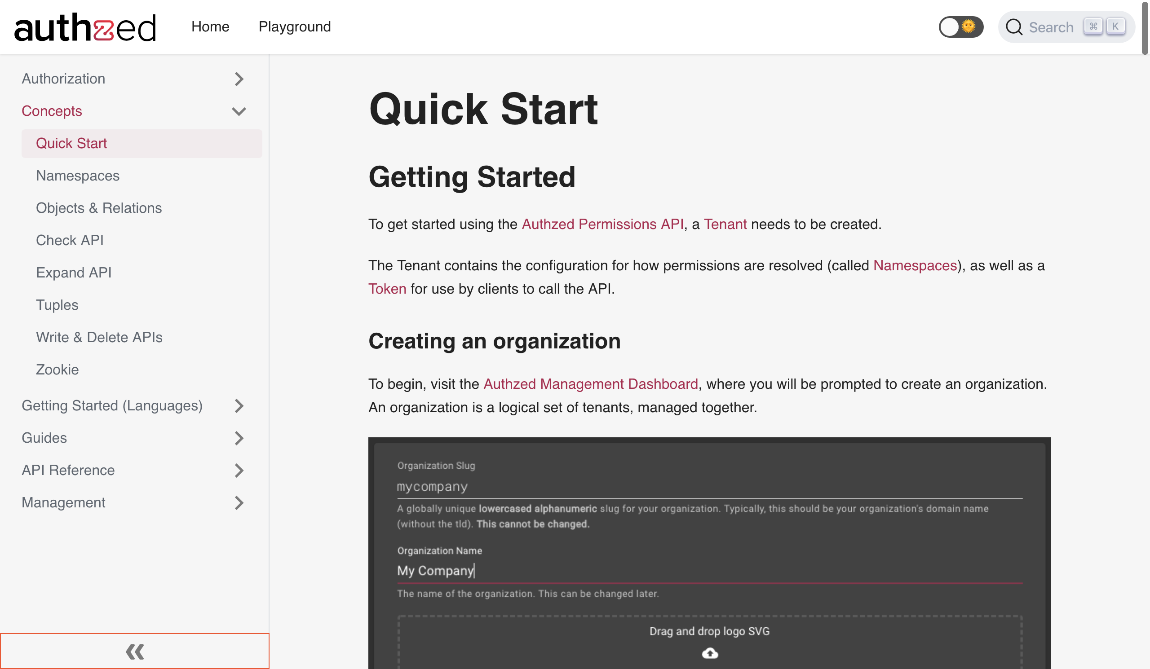1150x669 pixels.
Task: Follow the Token link
Action: point(387,289)
